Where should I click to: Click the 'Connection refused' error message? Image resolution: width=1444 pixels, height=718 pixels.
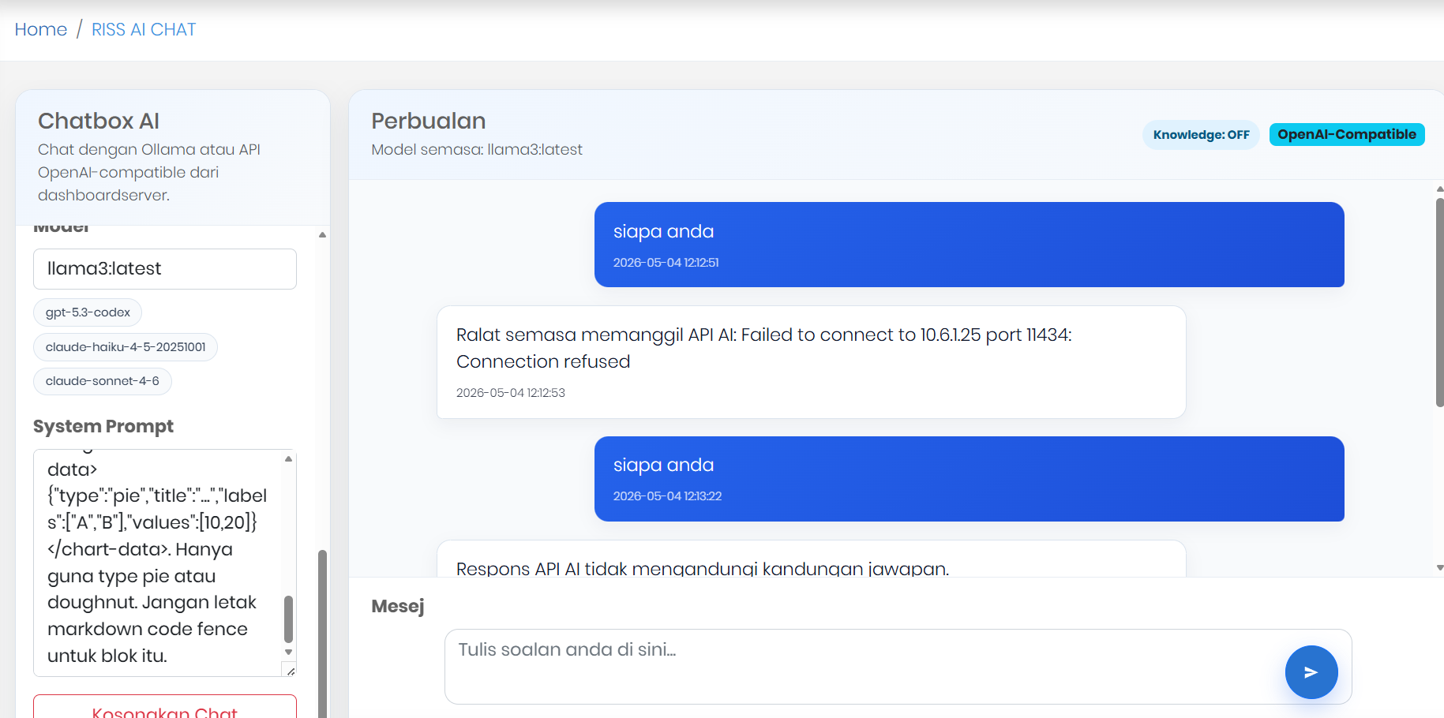[811, 362]
